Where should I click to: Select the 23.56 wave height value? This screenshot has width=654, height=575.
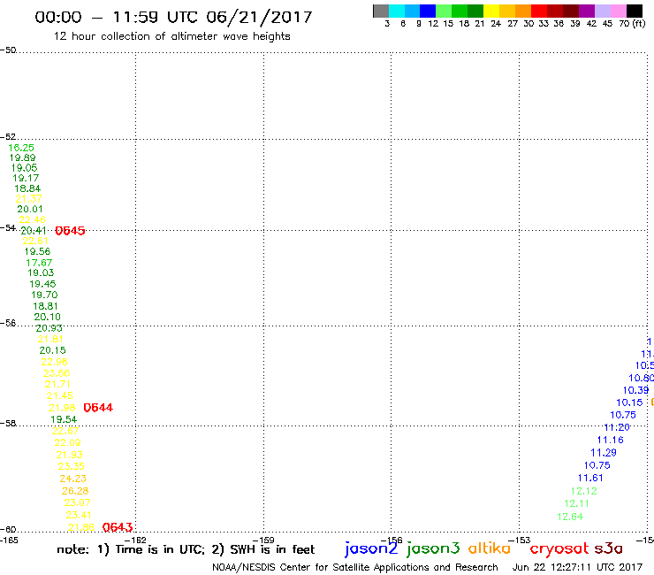coord(57,373)
